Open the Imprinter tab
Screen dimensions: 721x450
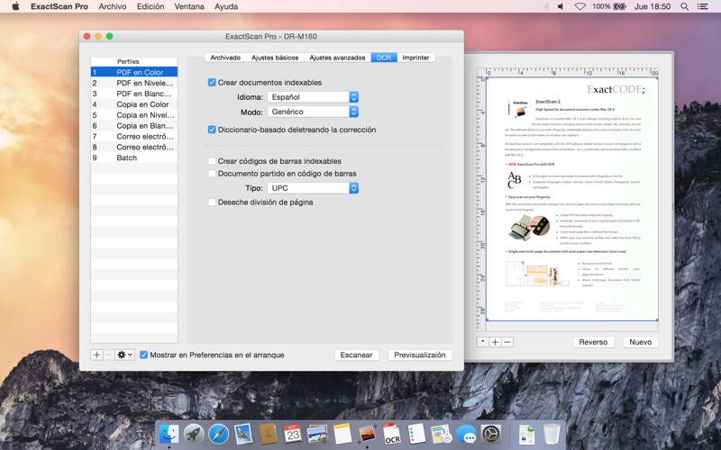pos(415,58)
